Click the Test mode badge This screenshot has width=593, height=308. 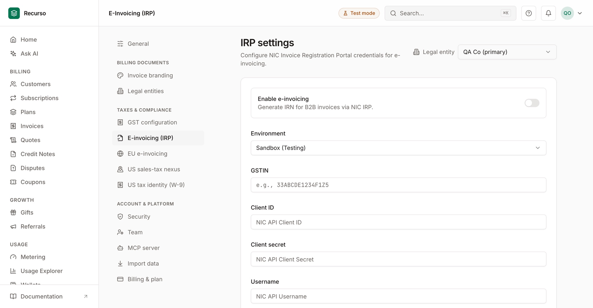tap(359, 13)
